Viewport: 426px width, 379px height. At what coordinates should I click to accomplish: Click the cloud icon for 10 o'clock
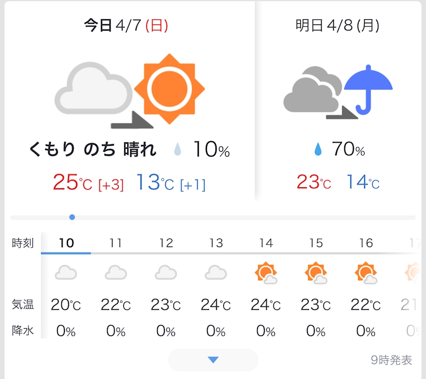tap(66, 273)
